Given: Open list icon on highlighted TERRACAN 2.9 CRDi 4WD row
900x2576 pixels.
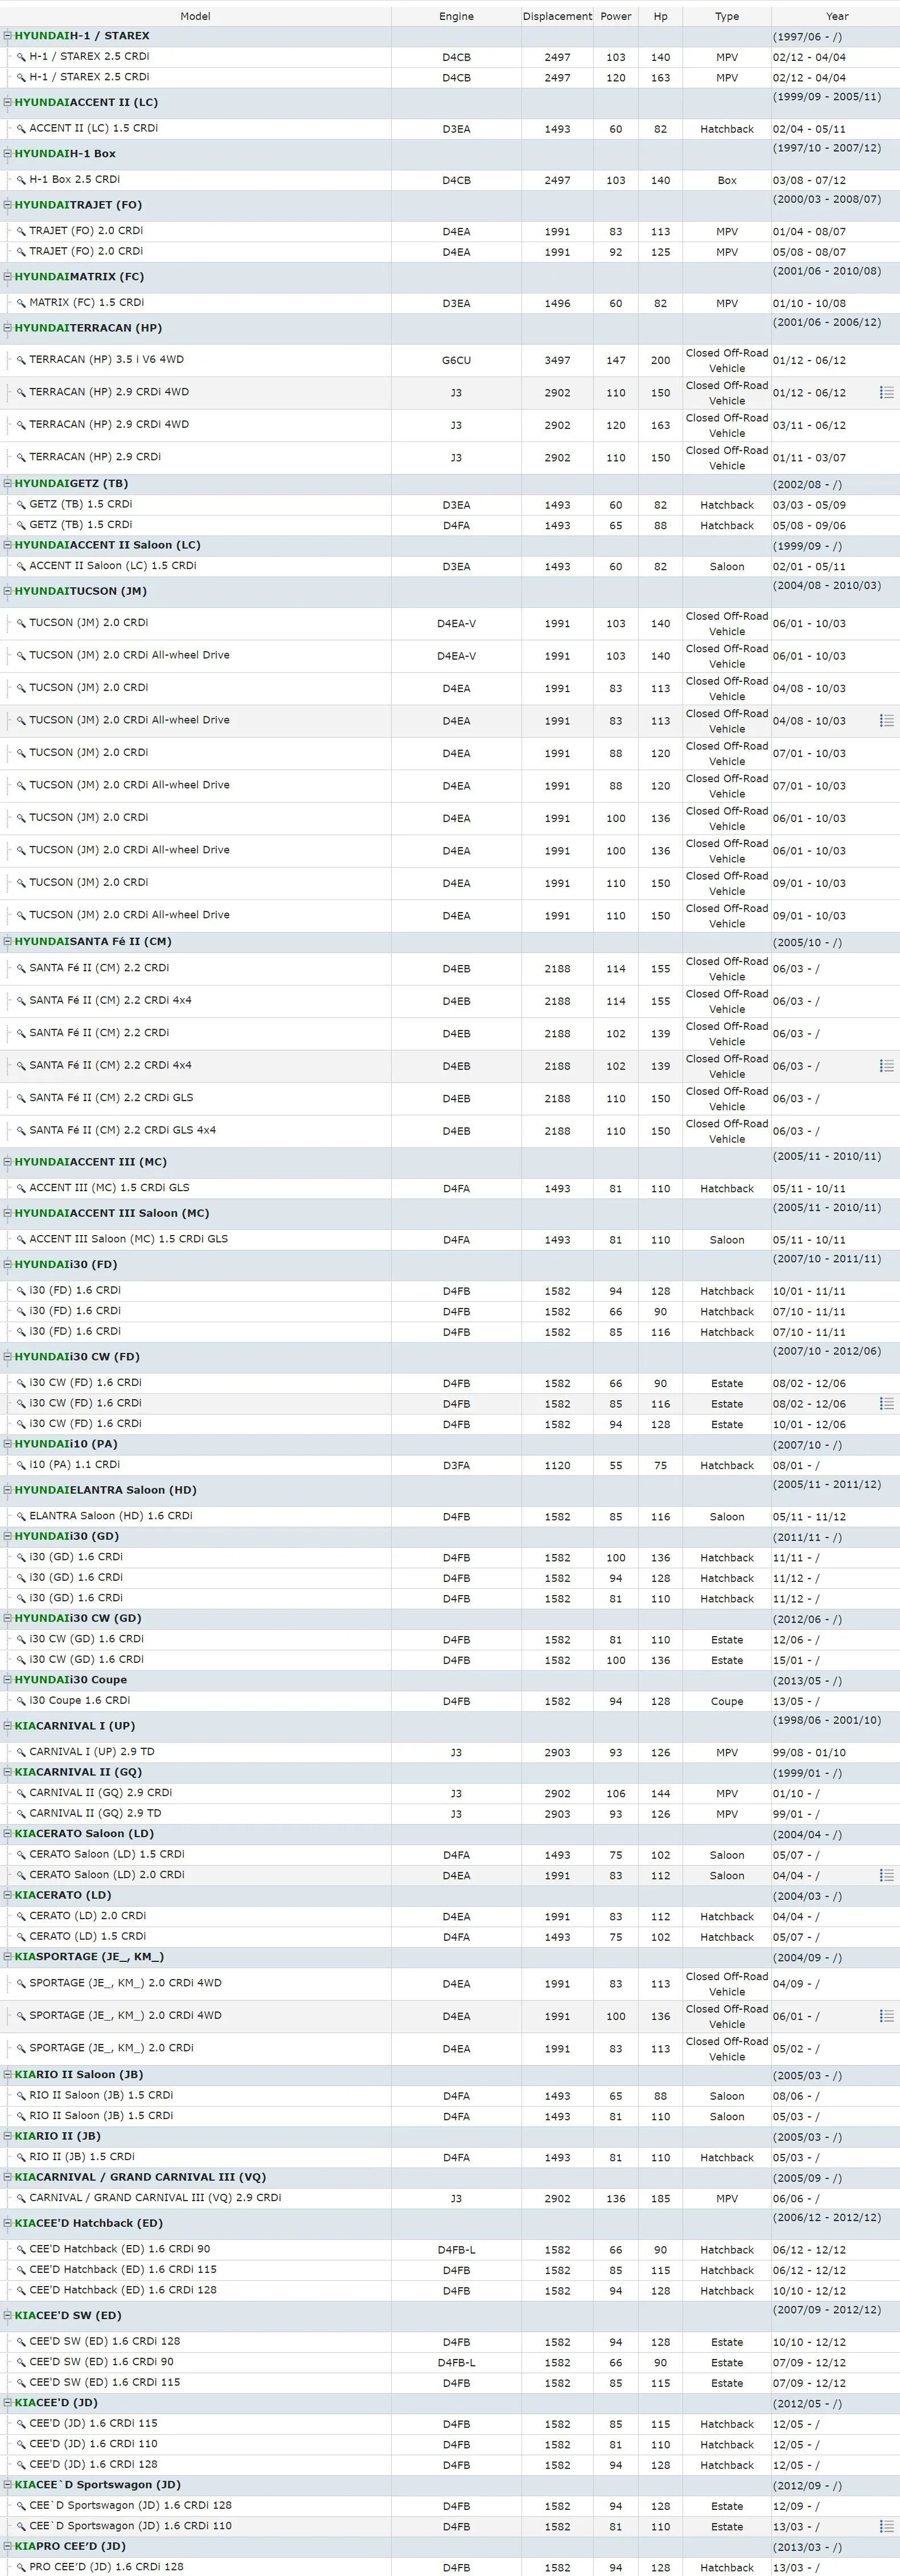Looking at the screenshot, I should pyautogui.click(x=886, y=393).
